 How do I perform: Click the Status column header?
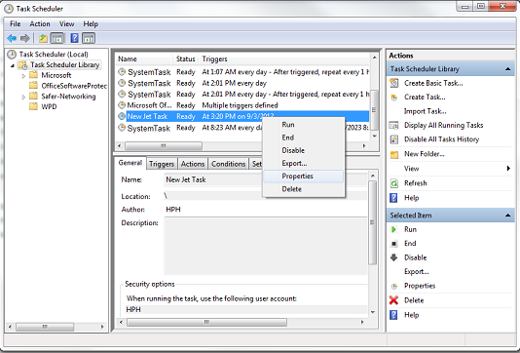[x=185, y=59]
